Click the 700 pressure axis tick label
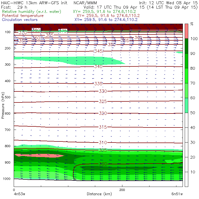Screen dimensions: 199x199 8,130
